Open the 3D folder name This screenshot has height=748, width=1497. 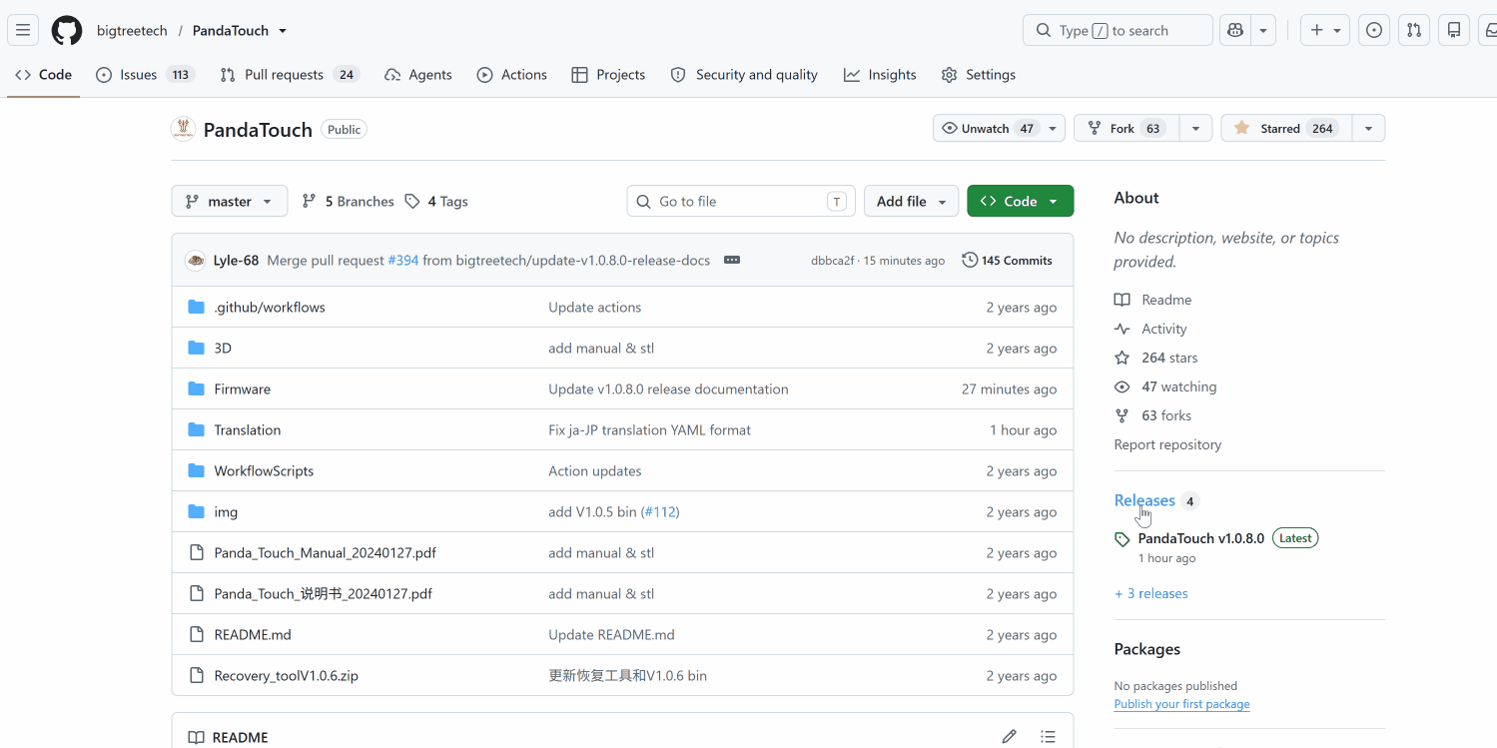(223, 349)
